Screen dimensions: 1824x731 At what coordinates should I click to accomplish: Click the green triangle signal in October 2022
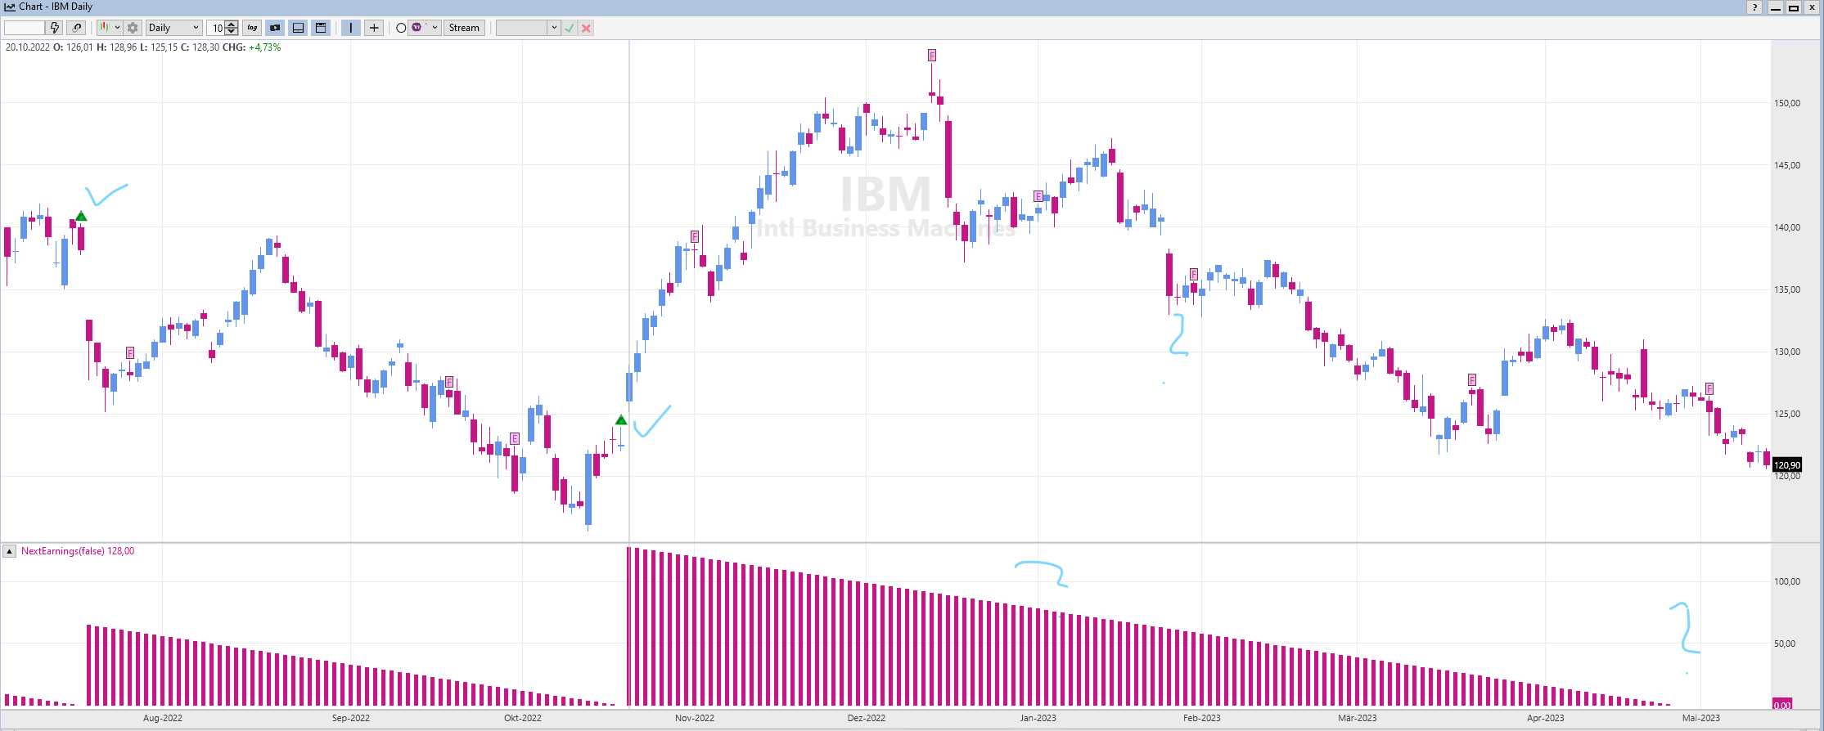621,420
